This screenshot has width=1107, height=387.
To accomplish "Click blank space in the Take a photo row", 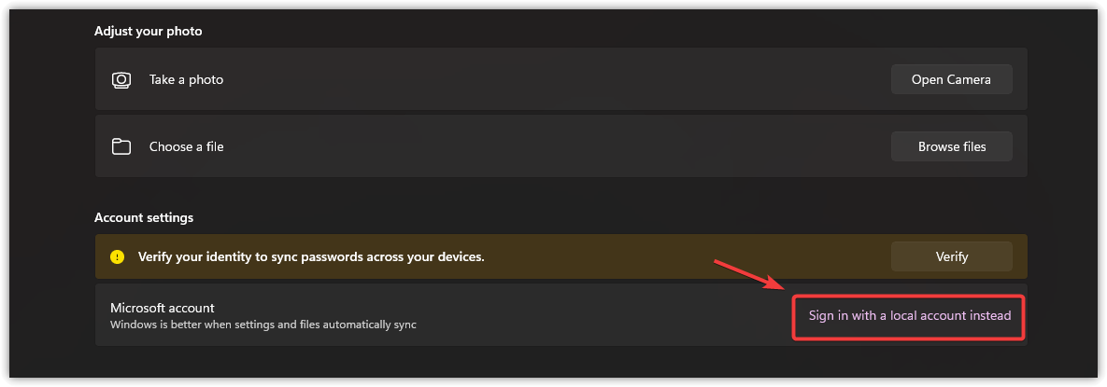I will (x=550, y=79).
